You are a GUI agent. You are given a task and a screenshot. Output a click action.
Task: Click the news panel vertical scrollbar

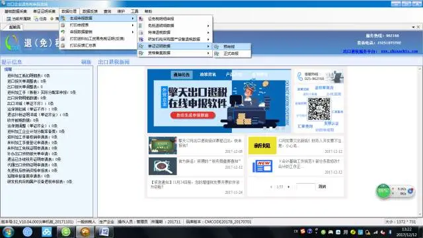[420, 141]
